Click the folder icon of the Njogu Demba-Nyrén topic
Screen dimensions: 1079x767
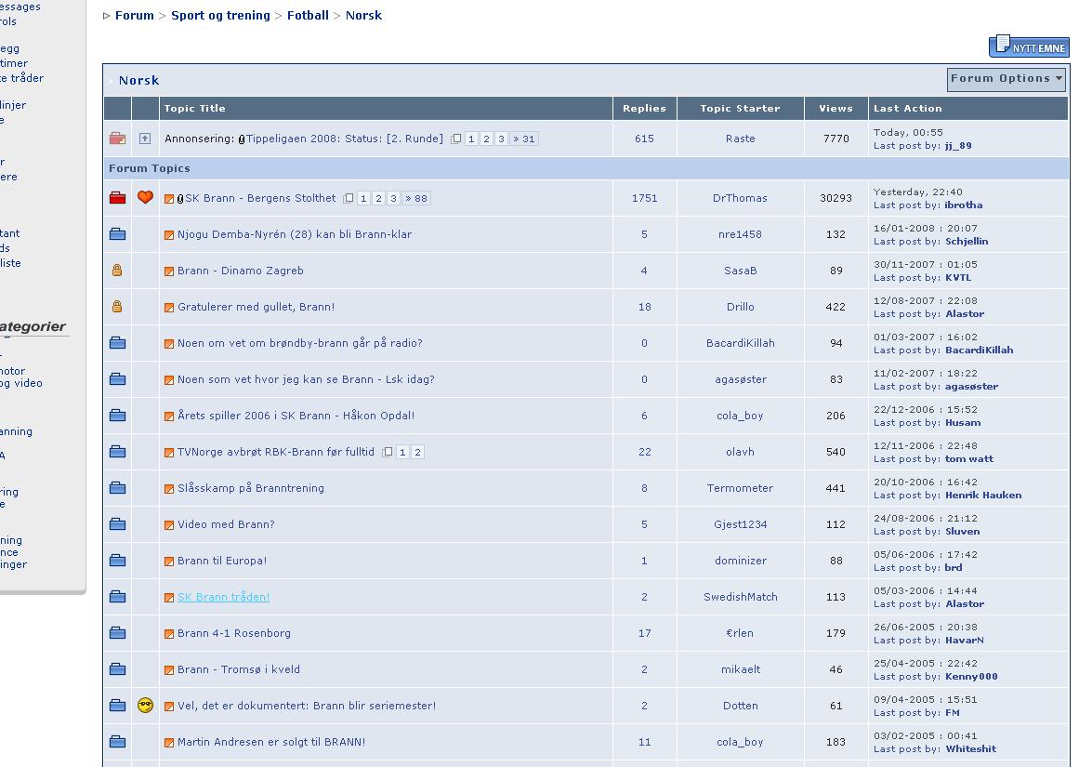click(x=118, y=234)
